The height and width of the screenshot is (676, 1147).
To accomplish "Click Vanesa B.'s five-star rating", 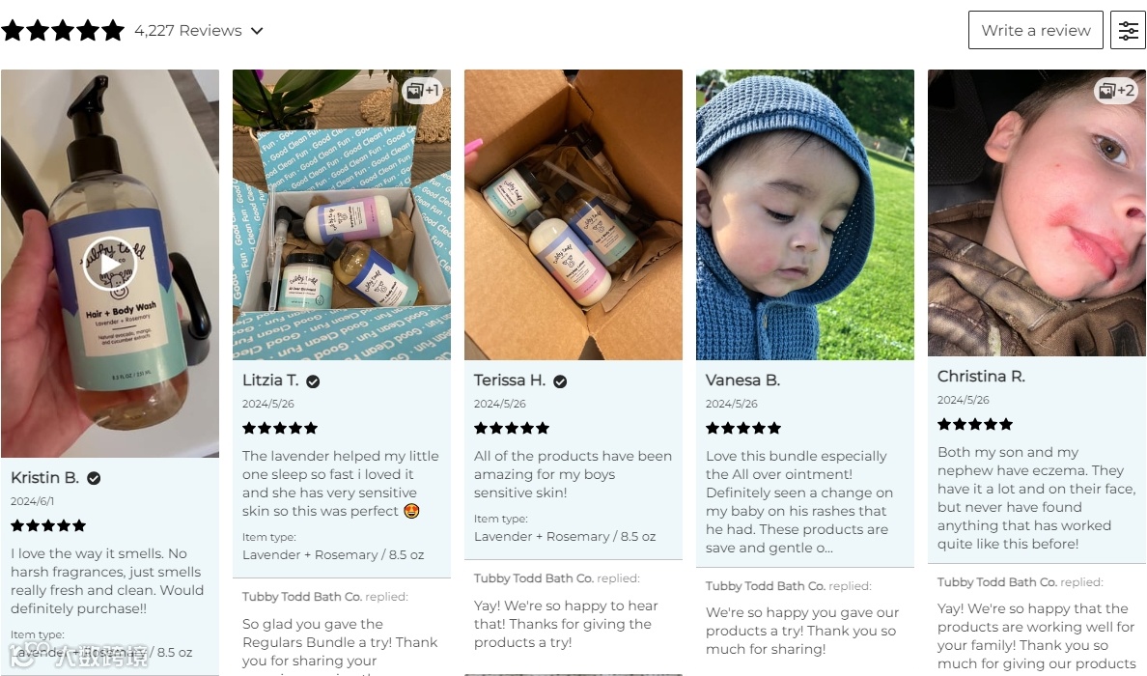I will tap(743, 428).
